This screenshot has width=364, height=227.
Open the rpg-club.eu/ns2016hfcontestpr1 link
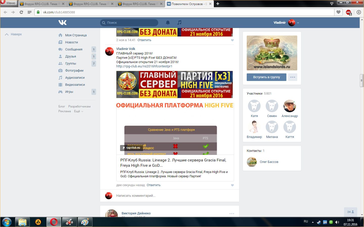coord(144,66)
